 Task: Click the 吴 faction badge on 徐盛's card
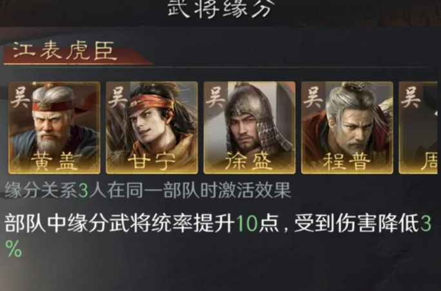click(x=215, y=97)
